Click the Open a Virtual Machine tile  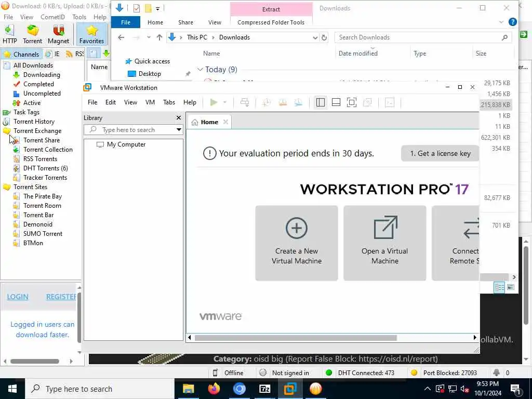click(385, 243)
